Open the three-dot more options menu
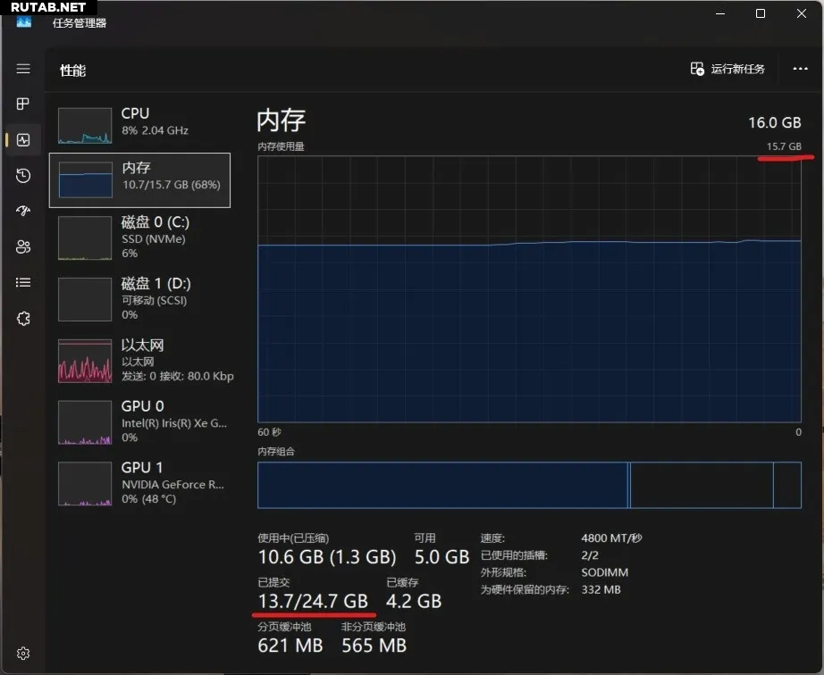Image resolution: width=824 pixels, height=675 pixels. [x=800, y=70]
